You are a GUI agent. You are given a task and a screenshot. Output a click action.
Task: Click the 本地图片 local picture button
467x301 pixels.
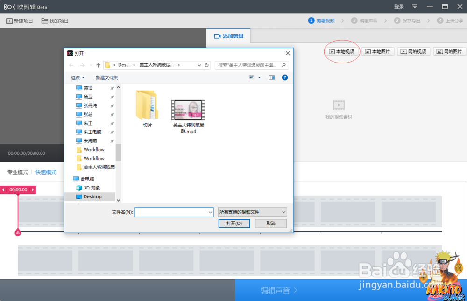pyautogui.click(x=378, y=51)
